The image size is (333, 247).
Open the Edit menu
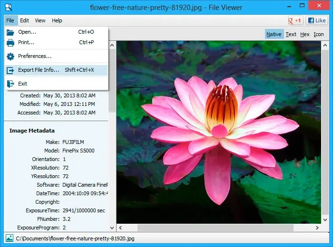(24, 20)
